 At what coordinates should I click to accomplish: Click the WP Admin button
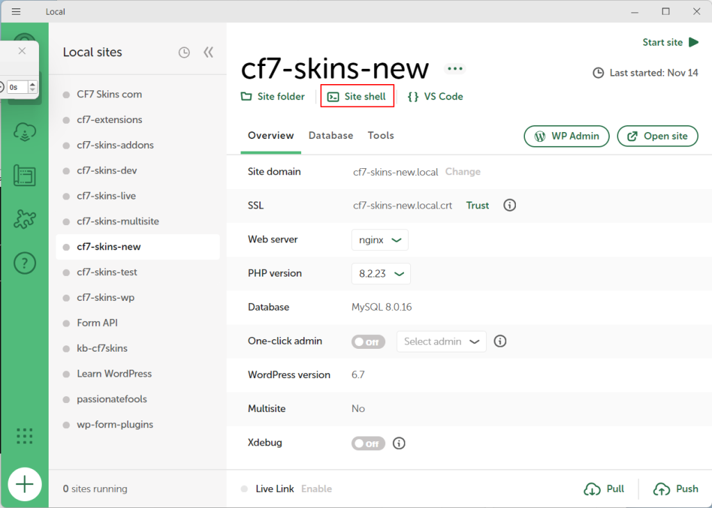pos(567,136)
